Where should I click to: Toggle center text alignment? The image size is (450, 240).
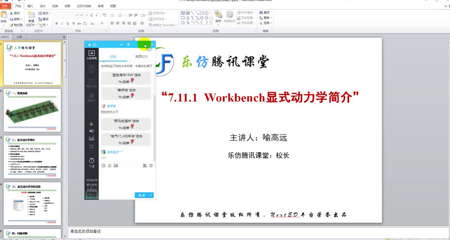[x=118, y=24]
